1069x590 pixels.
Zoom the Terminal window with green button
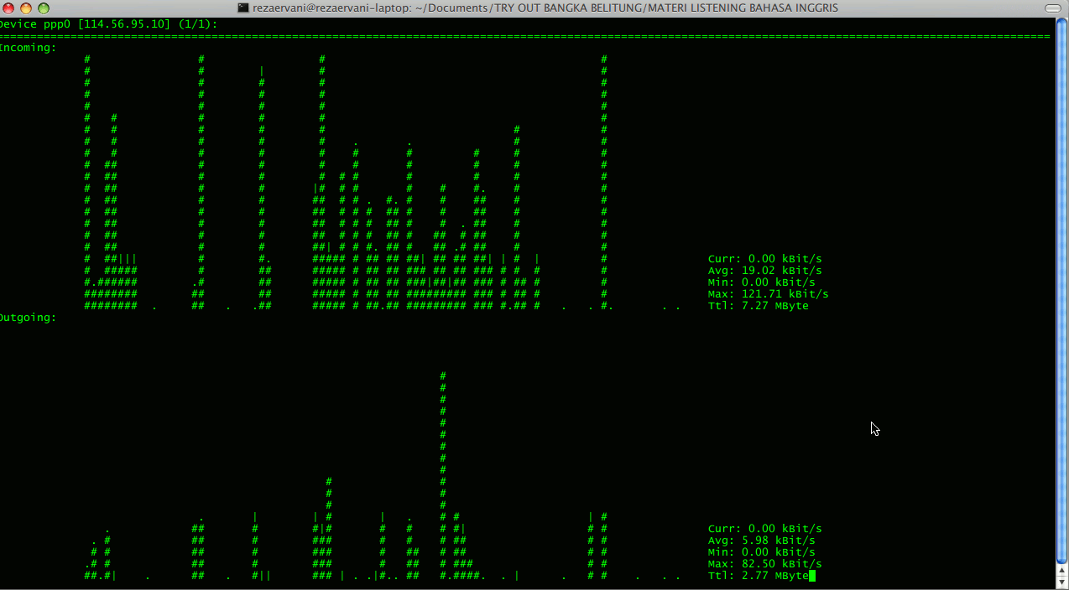44,8
